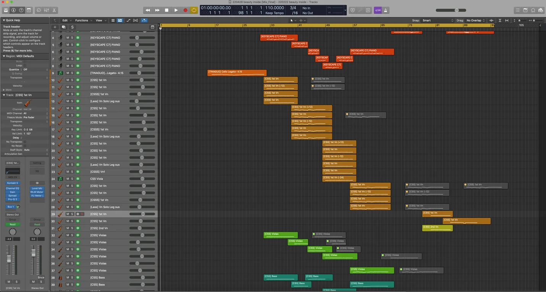This screenshot has width=546, height=292.
Task: Click the Fast Forward transport button
Action: tap(157, 10)
